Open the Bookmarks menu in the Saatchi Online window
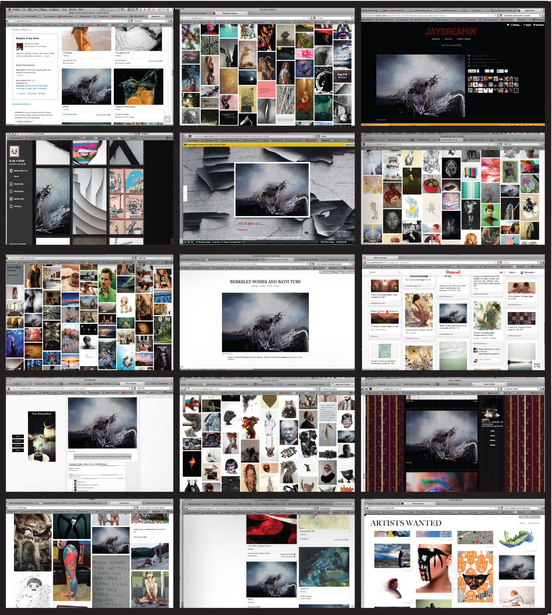 pos(54,9)
